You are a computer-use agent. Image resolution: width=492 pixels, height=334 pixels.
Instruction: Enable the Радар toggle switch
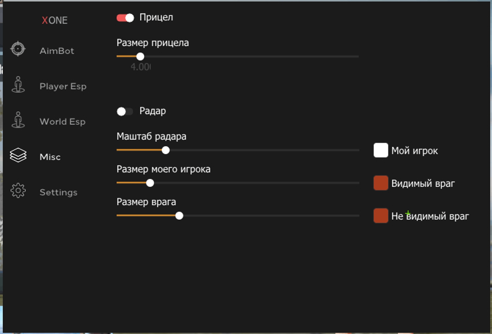click(125, 112)
